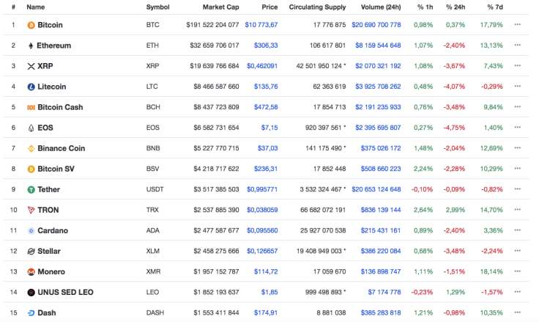The width and height of the screenshot is (539, 322).
Task: Click the Bitcoin Cash logo icon
Action: (x=31, y=107)
